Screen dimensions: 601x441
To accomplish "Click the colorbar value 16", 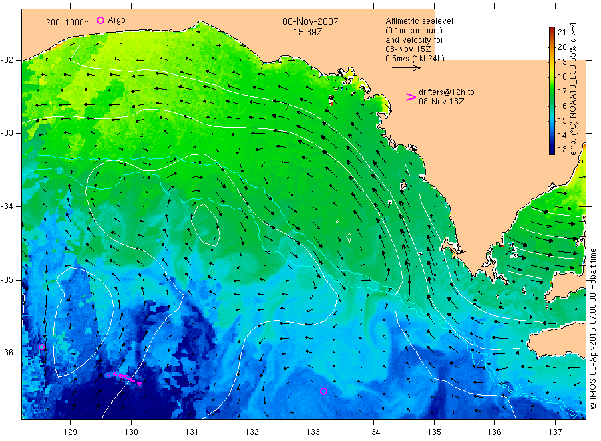I will pos(562,106).
